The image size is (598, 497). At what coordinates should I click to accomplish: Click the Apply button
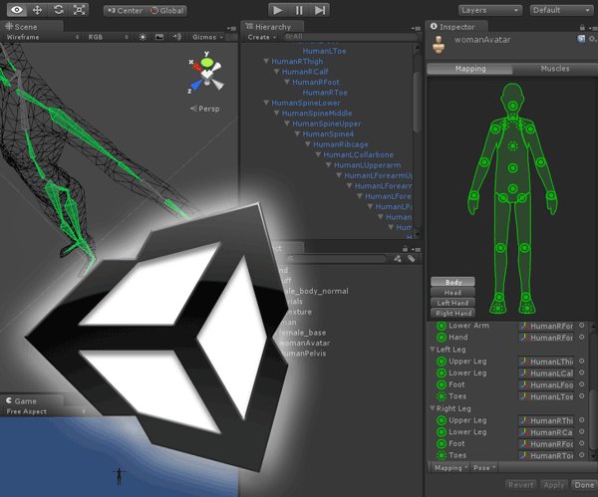click(x=554, y=485)
